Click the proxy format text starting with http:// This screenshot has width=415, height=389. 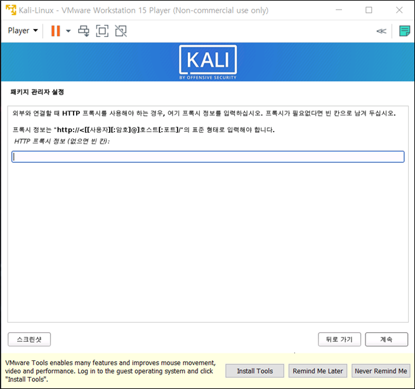(x=143, y=130)
